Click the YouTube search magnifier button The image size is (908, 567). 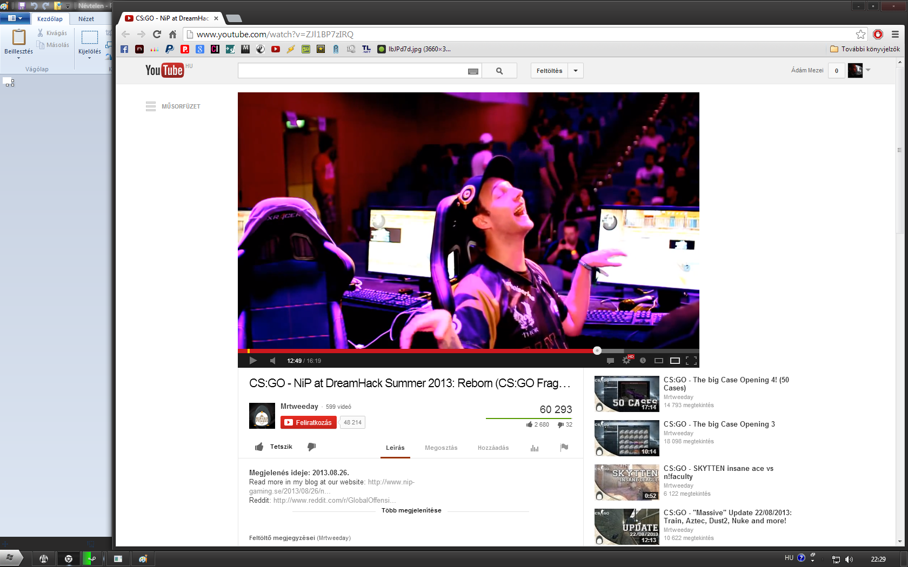(x=499, y=71)
